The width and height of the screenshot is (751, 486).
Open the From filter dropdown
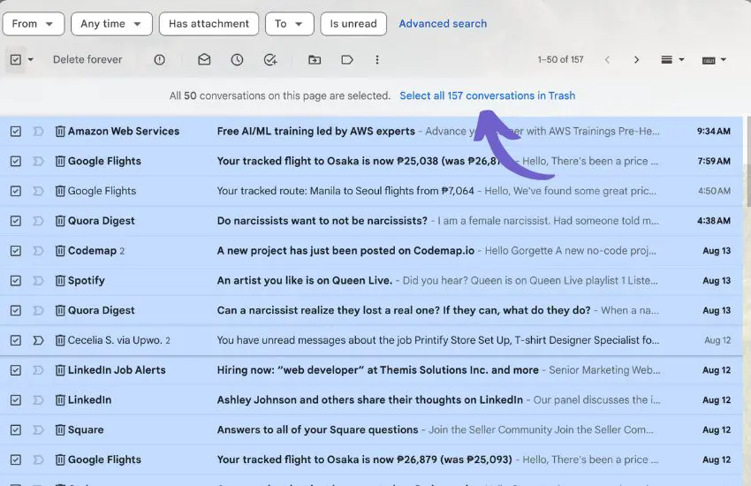click(x=33, y=24)
